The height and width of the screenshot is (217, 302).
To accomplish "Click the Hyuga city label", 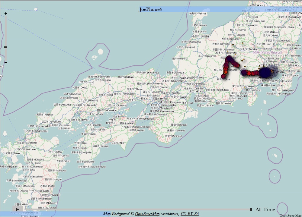I will 53,179.
